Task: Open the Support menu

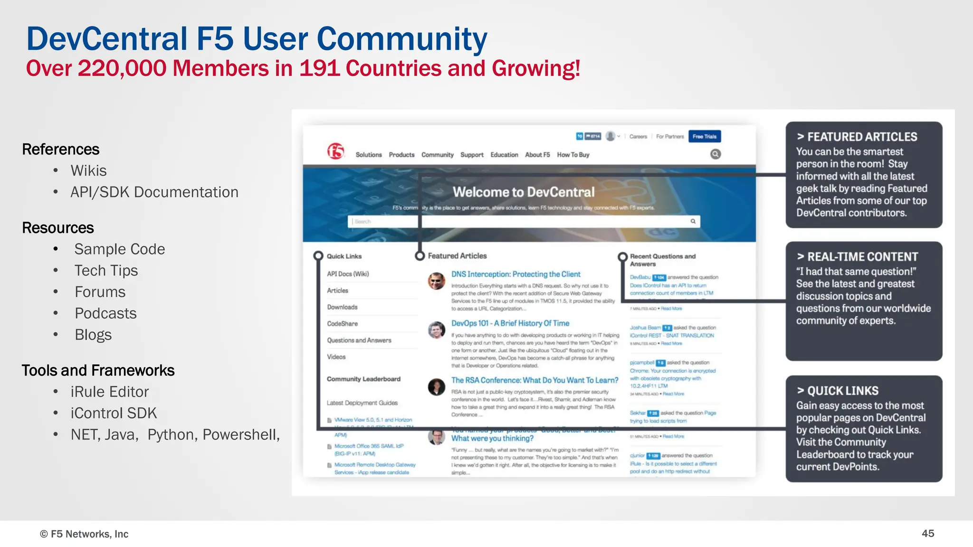Action: pyautogui.click(x=472, y=155)
